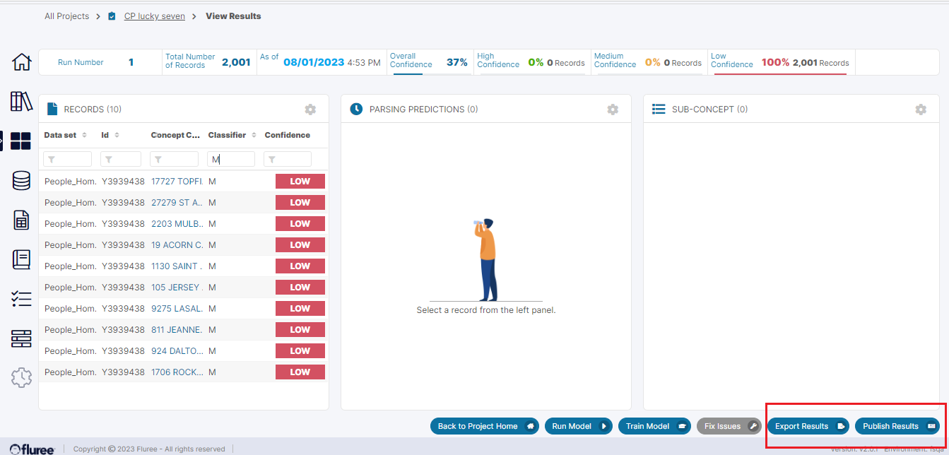This screenshot has width=949, height=455.
Task: Open the scheduled settings gear-clock sidebar icon
Action: pos(21,378)
